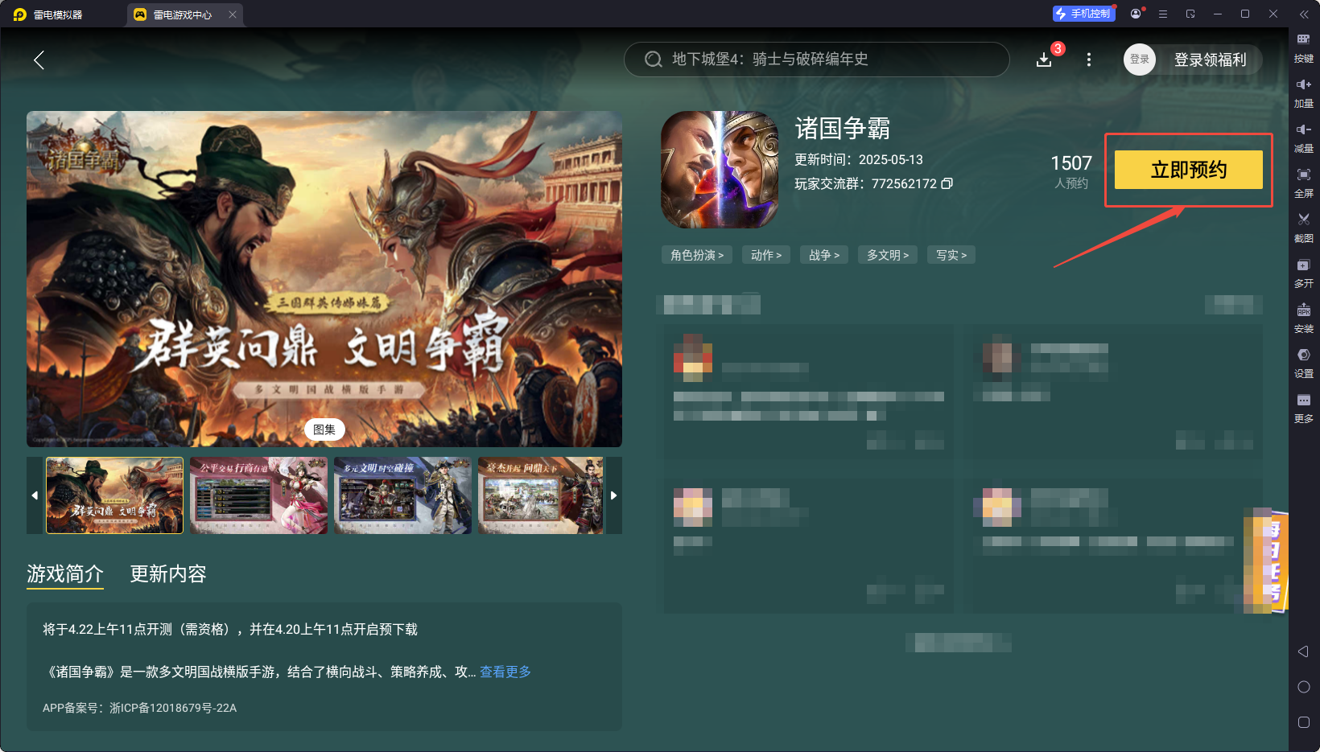Close the 雷电游戏中心 tab

pyautogui.click(x=233, y=14)
